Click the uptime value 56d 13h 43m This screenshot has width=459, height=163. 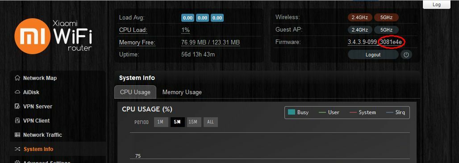(x=198, y=55)
